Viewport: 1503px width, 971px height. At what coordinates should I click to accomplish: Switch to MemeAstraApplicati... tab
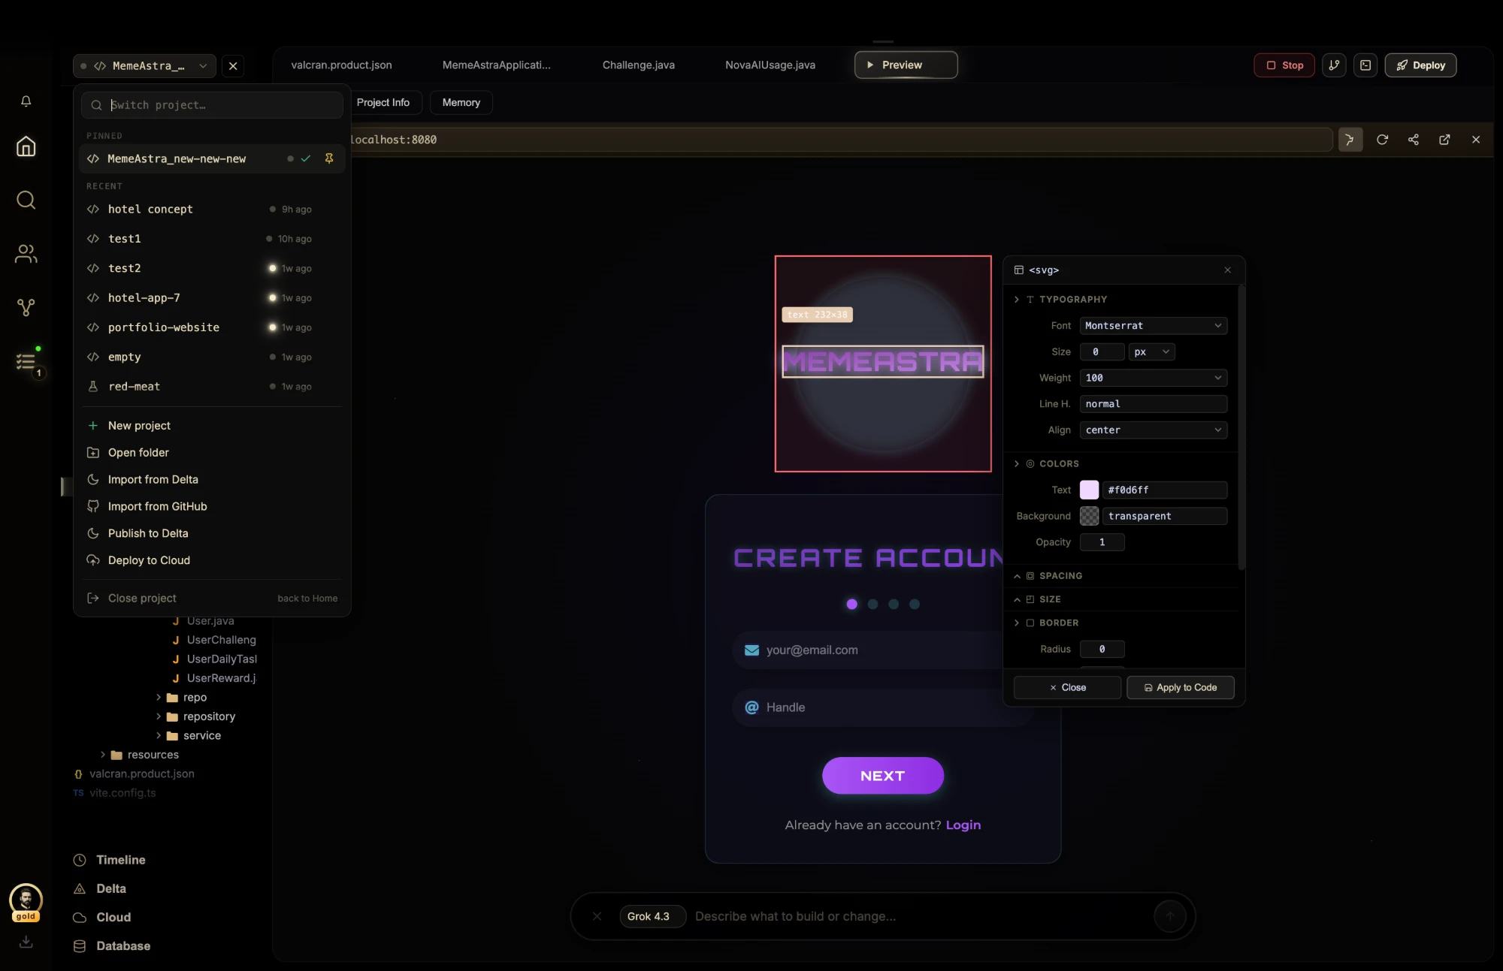coord(496,65)
